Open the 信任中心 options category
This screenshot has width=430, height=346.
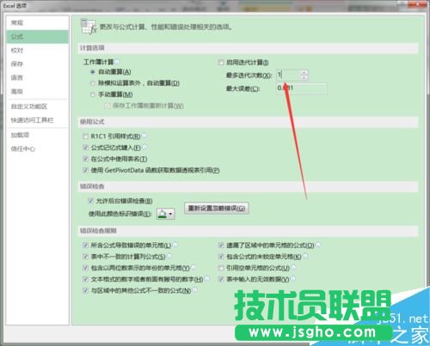tap(37, 149)
